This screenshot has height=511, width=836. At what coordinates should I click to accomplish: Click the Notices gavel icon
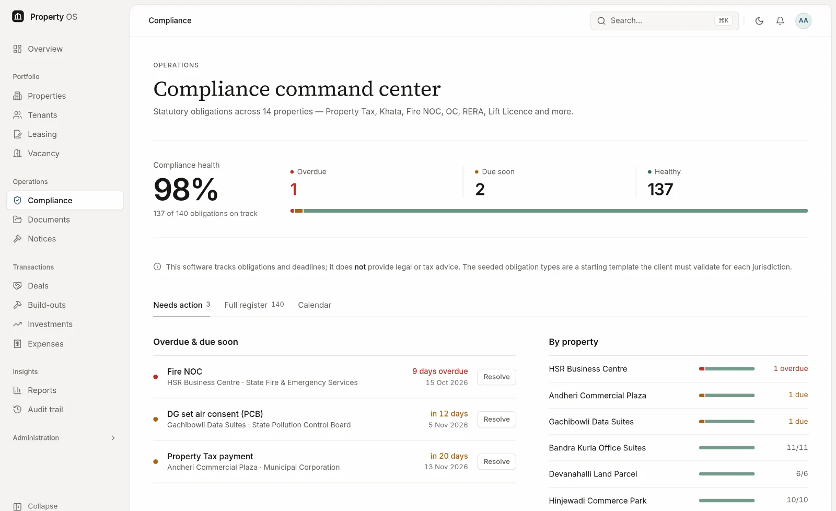[17, 239]
